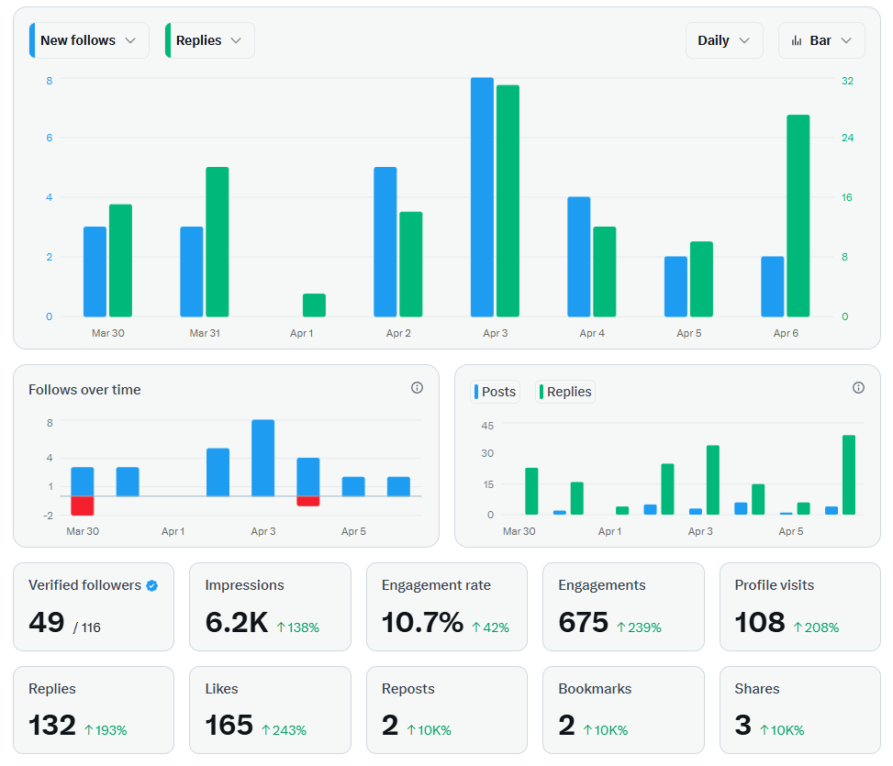
Task: Click the info icon on Follows over time
Action: [418, 388]
